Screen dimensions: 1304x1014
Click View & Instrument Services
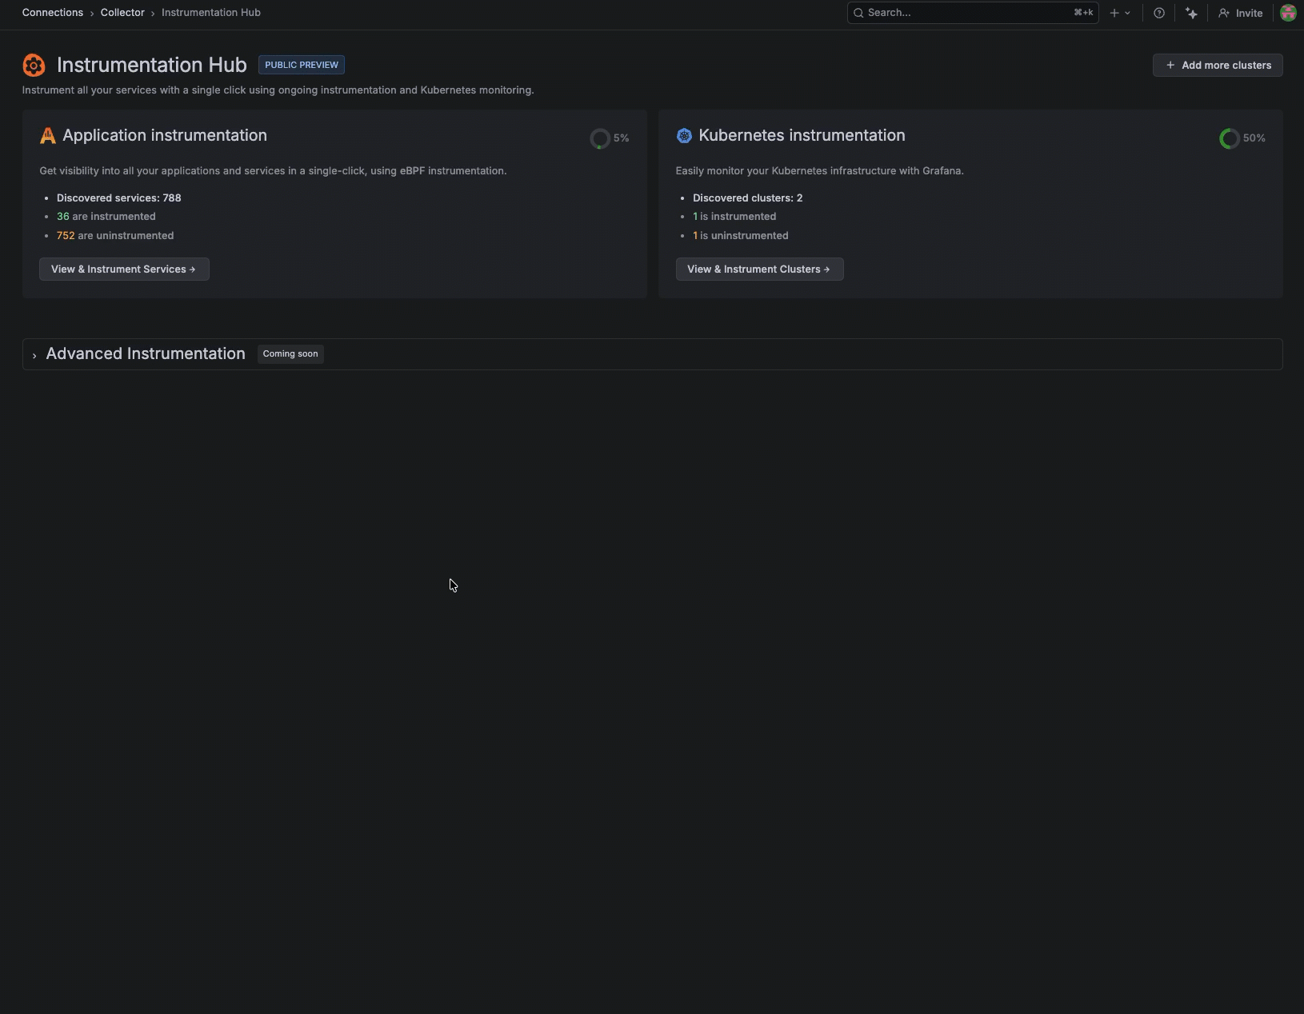[123, 269]
